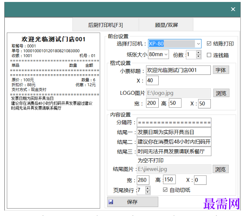247x216 pixels.
Task: Switch to 后厨打印机[F3] tab
Action: coord(105,25)
